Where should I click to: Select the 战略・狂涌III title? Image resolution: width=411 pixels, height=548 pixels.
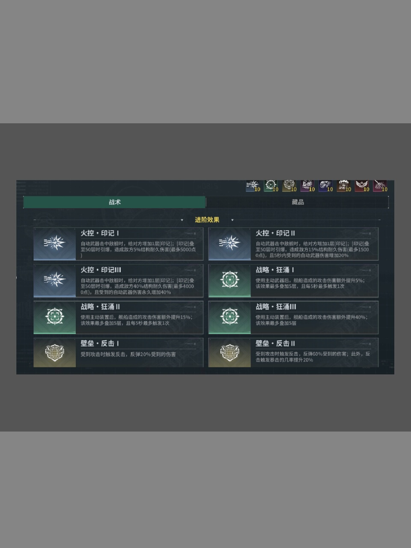276,307
